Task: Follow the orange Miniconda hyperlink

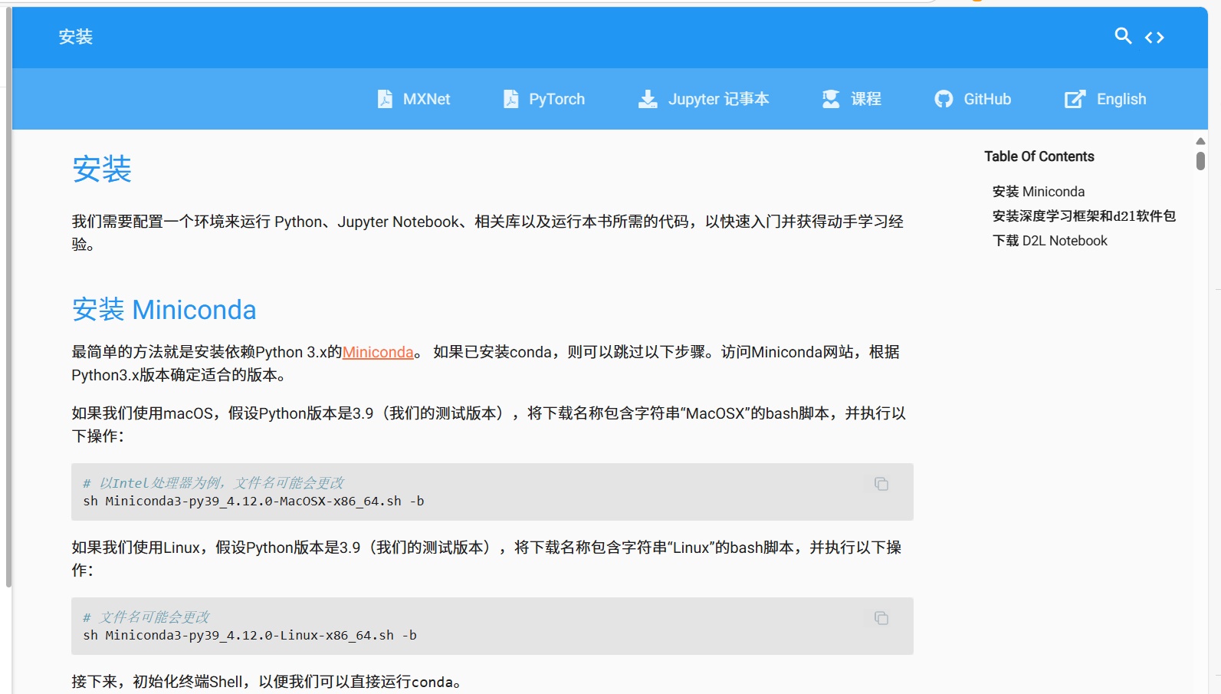Action: pyautogui.click(x=378, y=352)
